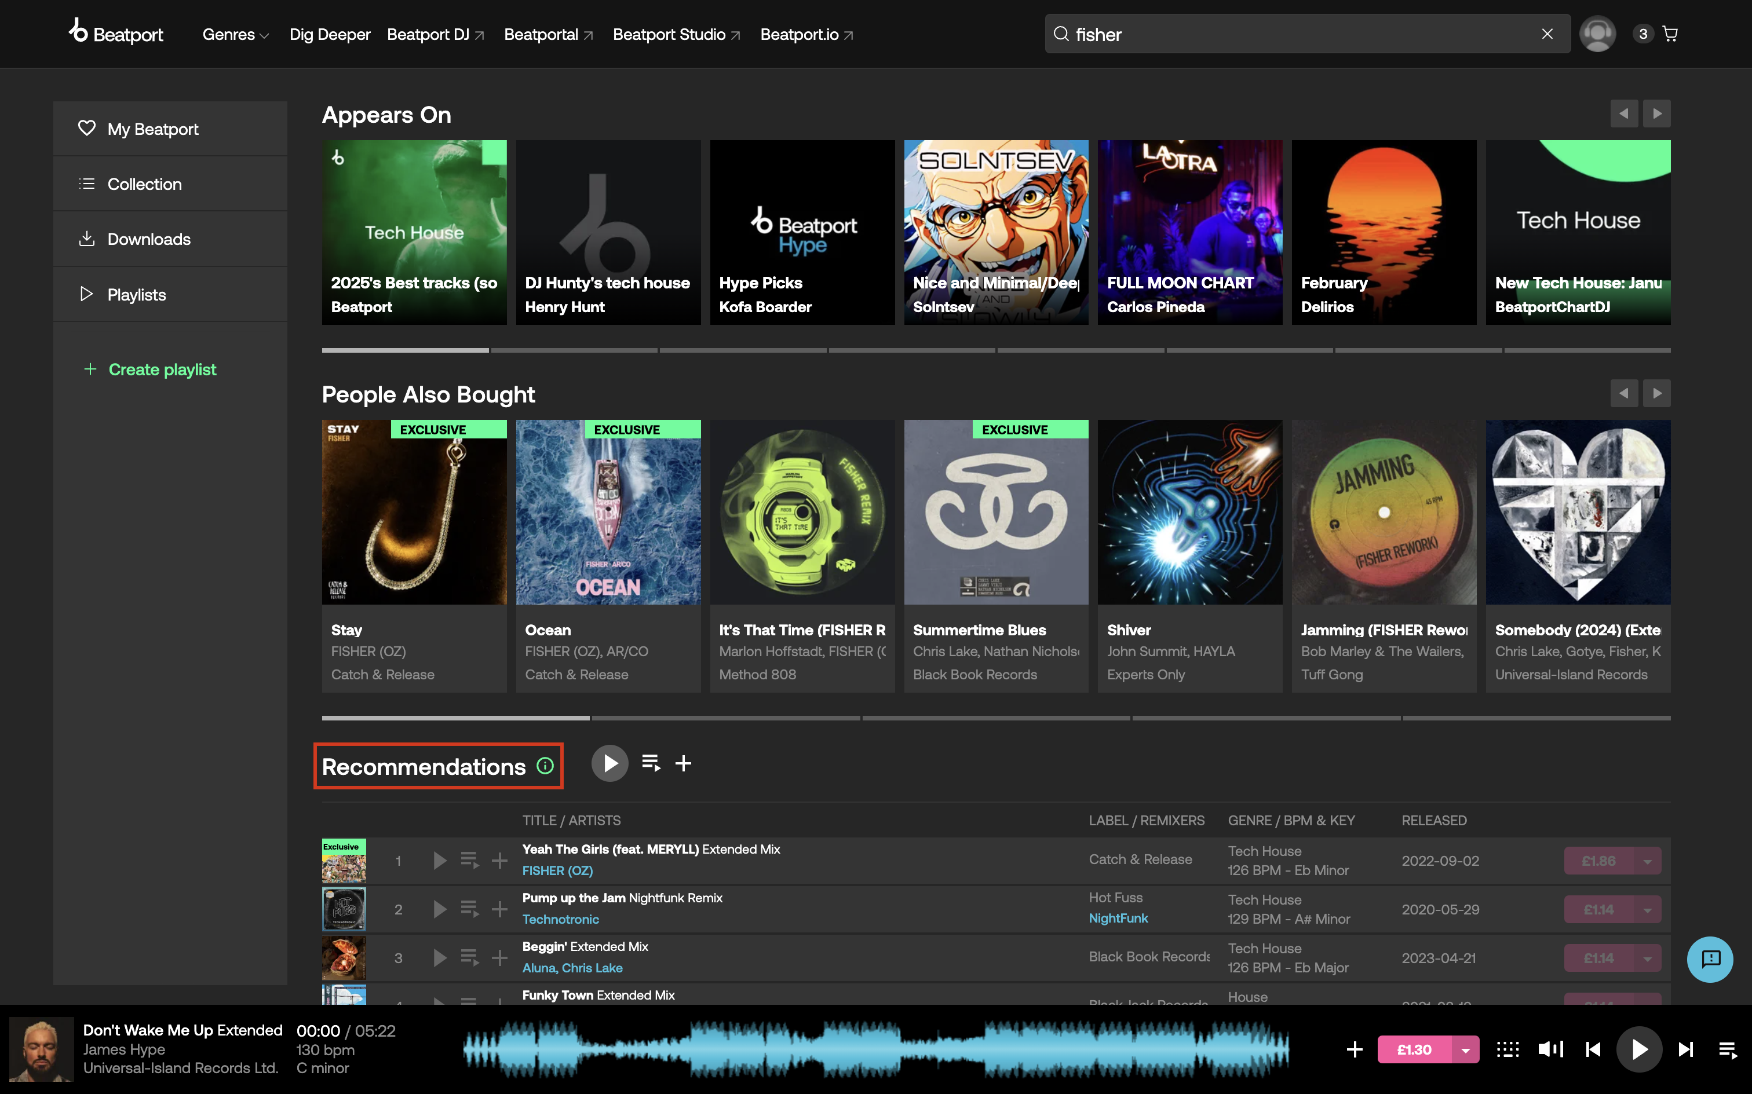Open player queue list icon
This screenshot has width=1752, height=1094.
pos(1728,1049)
